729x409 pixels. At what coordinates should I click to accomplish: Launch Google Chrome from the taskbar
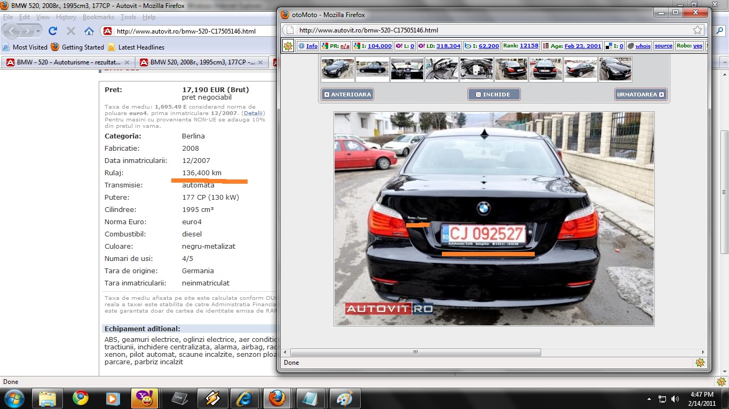(81, 398)
